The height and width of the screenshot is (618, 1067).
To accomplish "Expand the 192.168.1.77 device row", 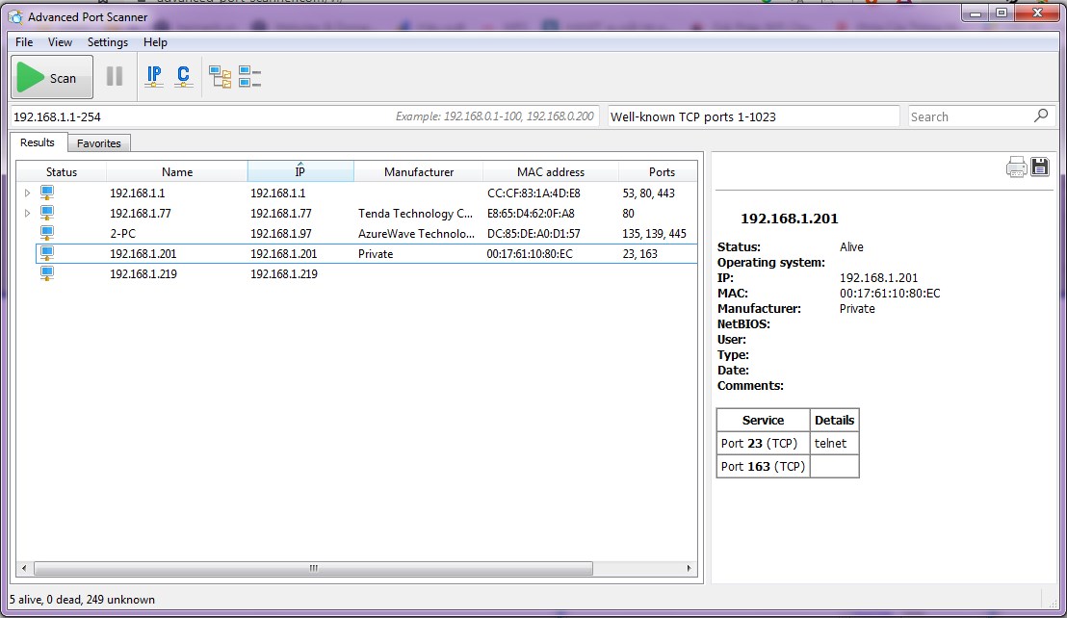I will [27, 214].
